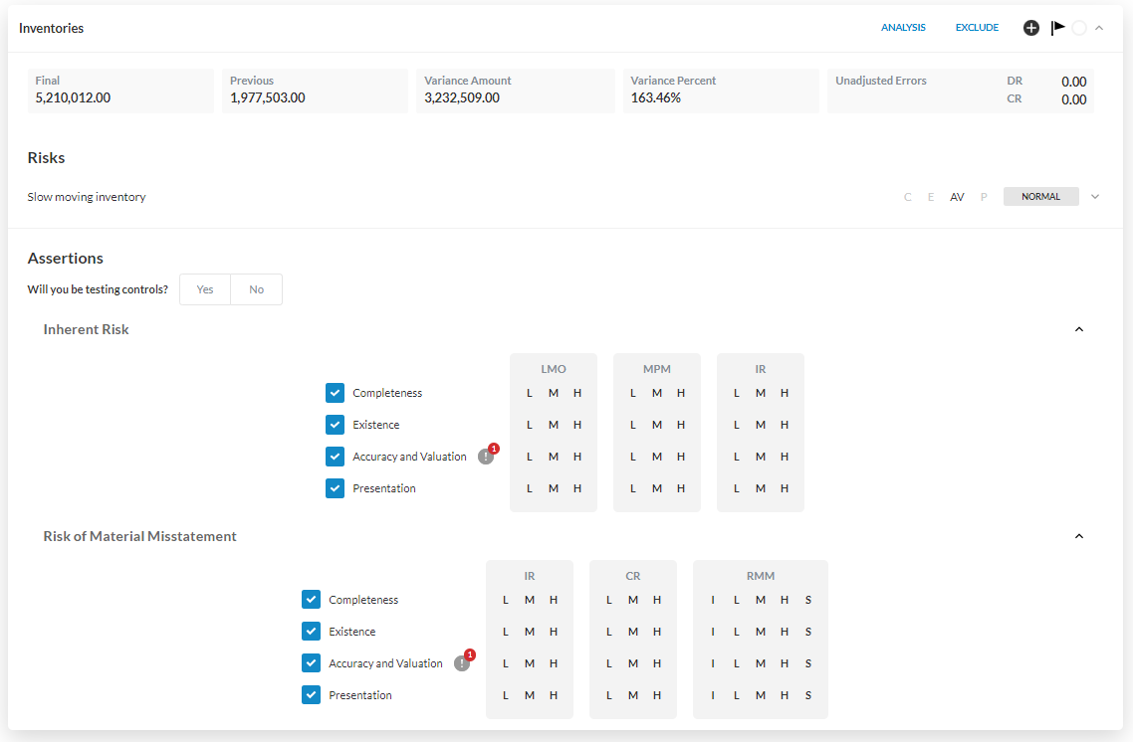Click the plus add icon in Inventories header

coord(1031,28)
